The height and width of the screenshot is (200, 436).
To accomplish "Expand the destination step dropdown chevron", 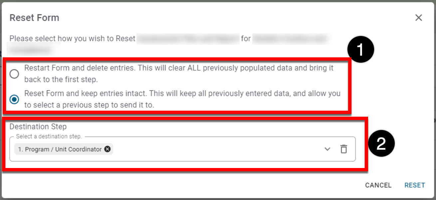I will click(327, 149).
